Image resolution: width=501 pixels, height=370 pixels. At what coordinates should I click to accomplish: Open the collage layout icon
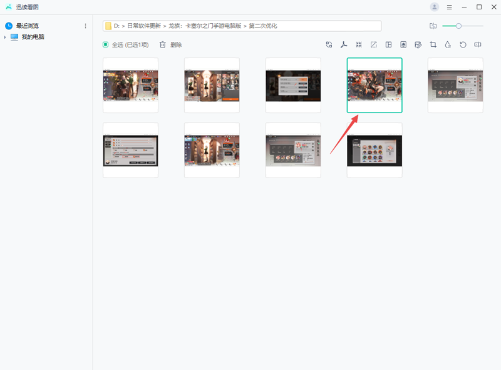(x=388, y=45)
